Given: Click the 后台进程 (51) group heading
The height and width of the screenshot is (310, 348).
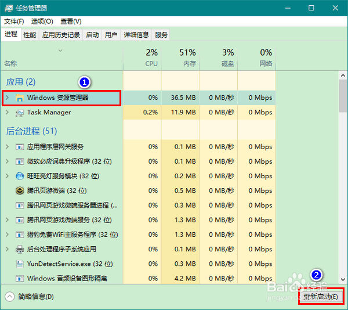Looking at the screenshot, I should pos(31,131).
